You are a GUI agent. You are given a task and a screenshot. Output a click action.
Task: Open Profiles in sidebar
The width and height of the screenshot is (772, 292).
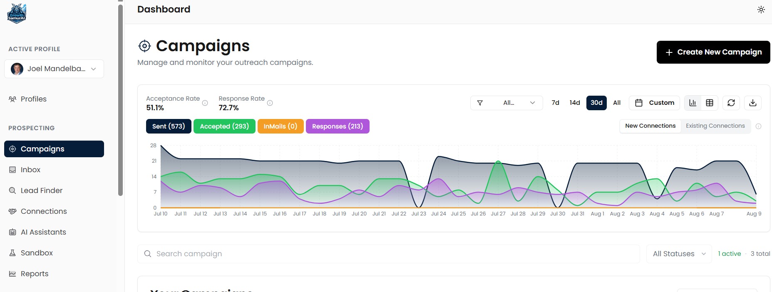coord(54,99)
